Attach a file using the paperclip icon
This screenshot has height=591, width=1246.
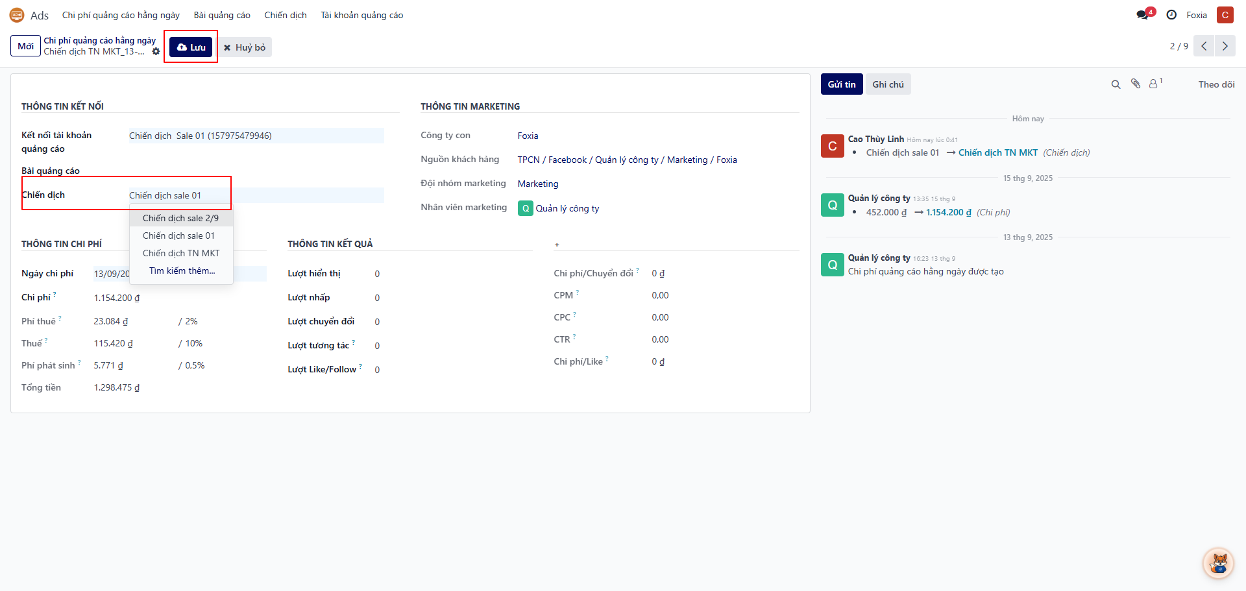(1136, 84)
